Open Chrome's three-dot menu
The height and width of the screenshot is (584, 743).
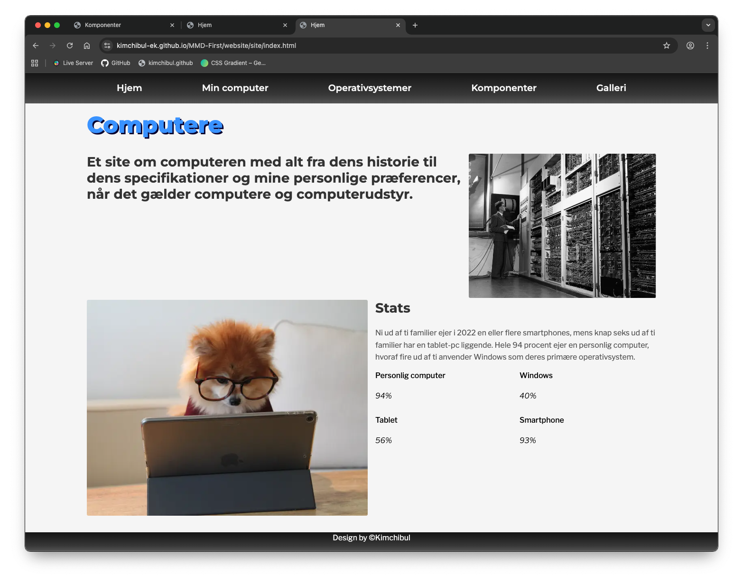(707, 46)
